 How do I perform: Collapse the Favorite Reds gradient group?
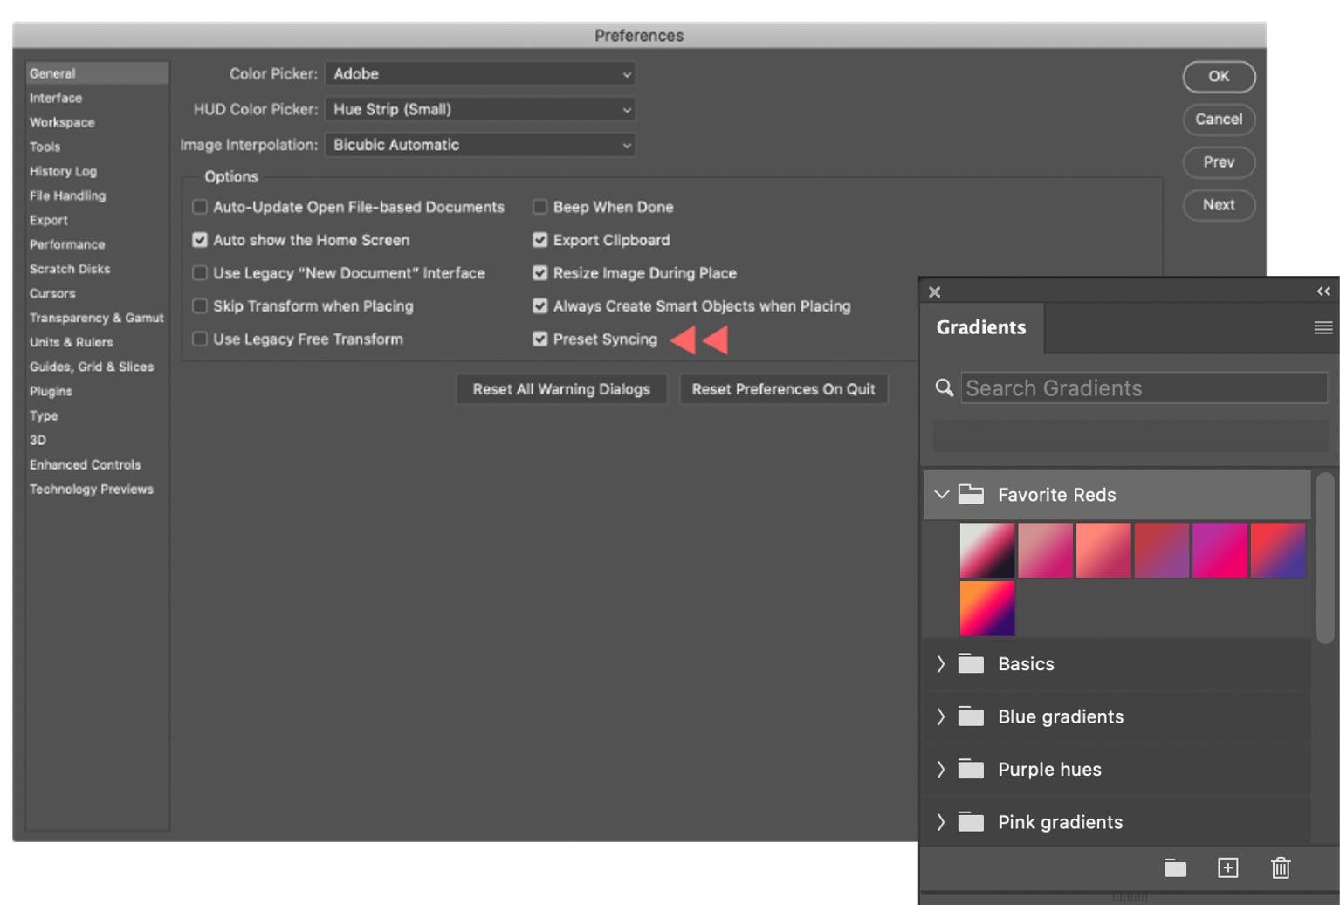[x=941, y=495]
